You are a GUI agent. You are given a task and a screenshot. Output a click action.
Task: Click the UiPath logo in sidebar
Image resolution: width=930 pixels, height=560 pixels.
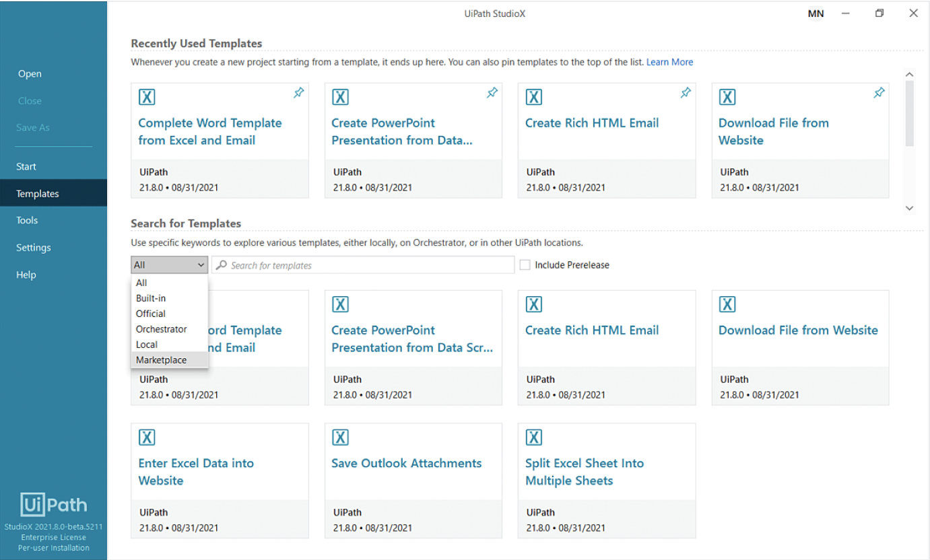pyautogui.click(x=54, y=505)
